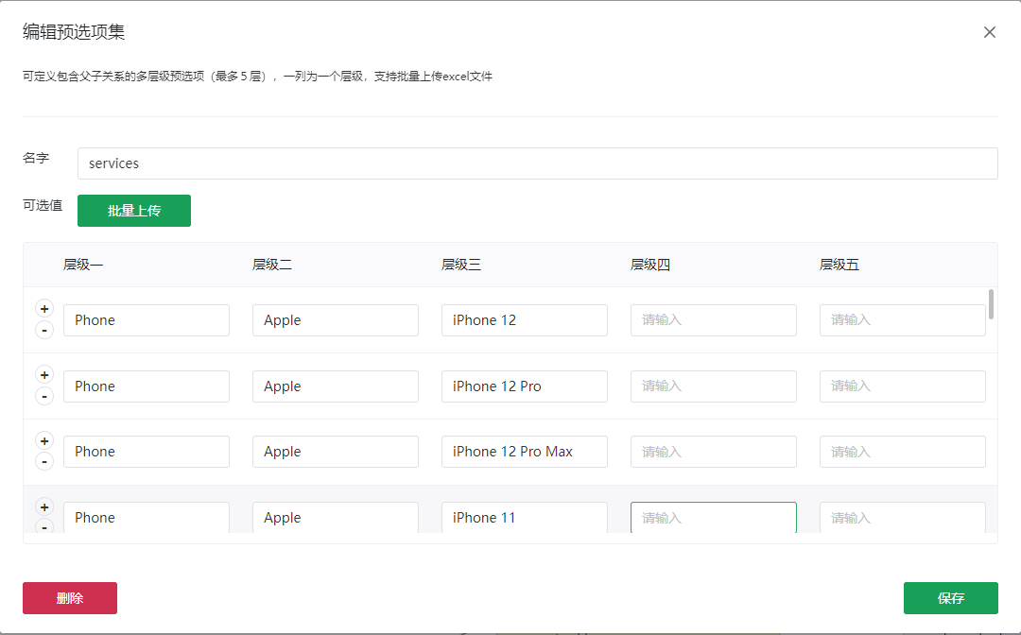The image size is (1021, 635).
Task: Click the minus icon beside iPhone 12 row
Action: [x=44, y=330]
